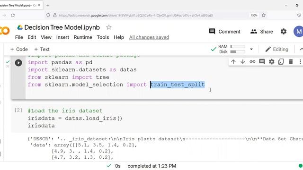The width and height of the screenshot is (303, 170).
Task: Click the 'completed at 1:23 PM' status
Action: pyautogui.click(x=152, y=166)
